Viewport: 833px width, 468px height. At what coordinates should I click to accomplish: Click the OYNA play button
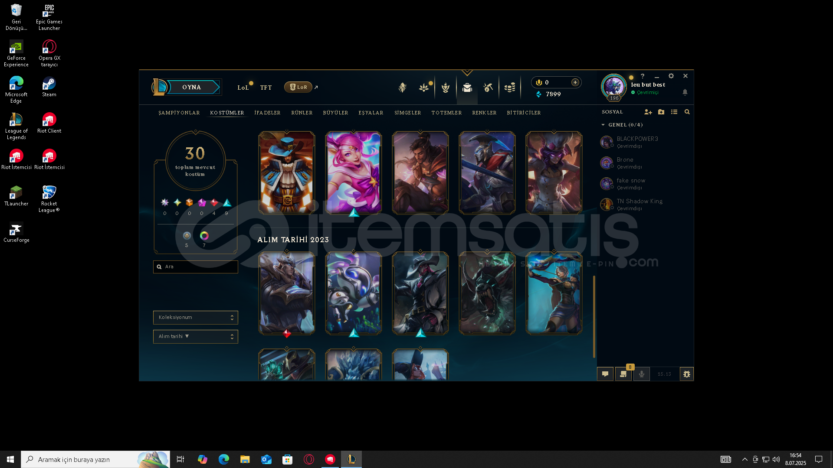(x=191, y=87)
